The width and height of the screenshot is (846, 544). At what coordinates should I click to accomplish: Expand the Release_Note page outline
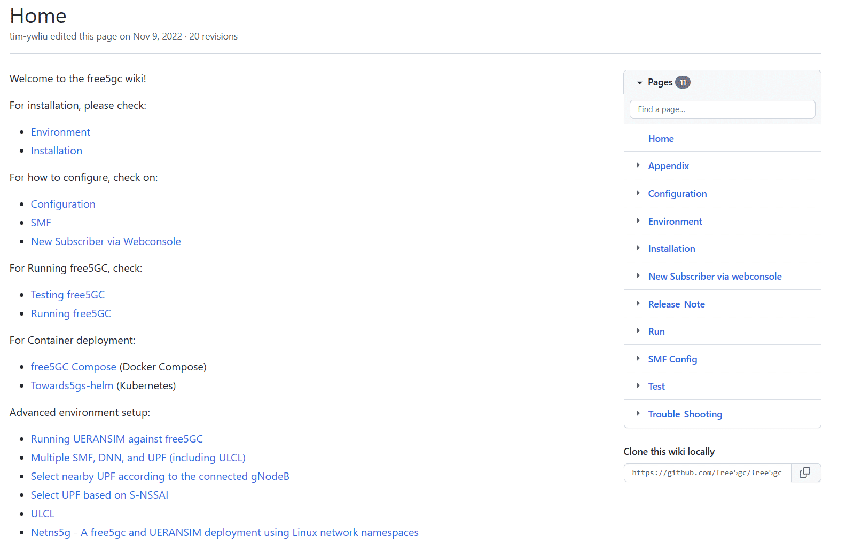click(638, 304)
